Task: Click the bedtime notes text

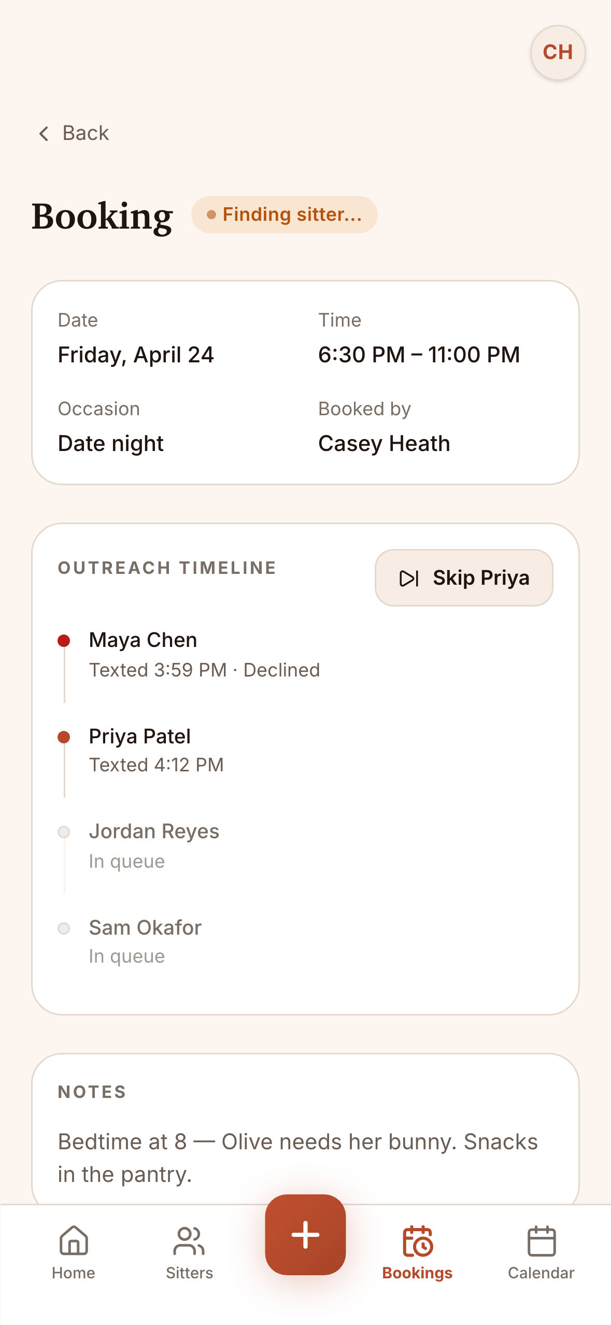Action: point(297,1158)
